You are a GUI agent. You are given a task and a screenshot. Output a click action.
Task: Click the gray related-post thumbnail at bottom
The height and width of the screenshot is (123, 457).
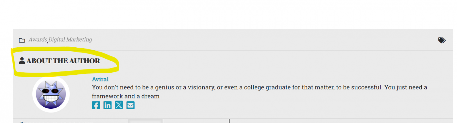click(x=145, y=121)
